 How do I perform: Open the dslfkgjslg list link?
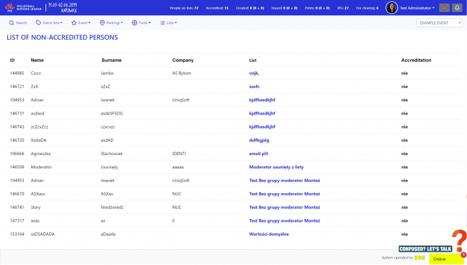(x=259, y=140)
